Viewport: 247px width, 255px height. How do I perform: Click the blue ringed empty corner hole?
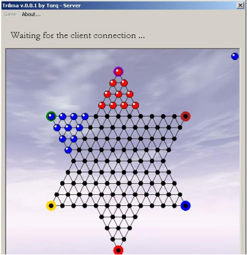186,205
